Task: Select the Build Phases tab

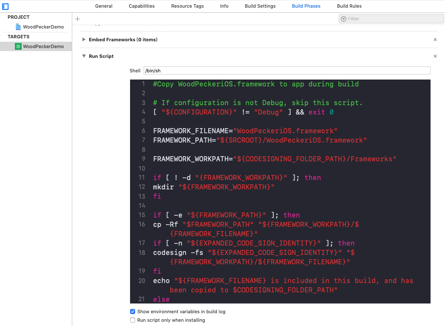Action: click(306, 6)
